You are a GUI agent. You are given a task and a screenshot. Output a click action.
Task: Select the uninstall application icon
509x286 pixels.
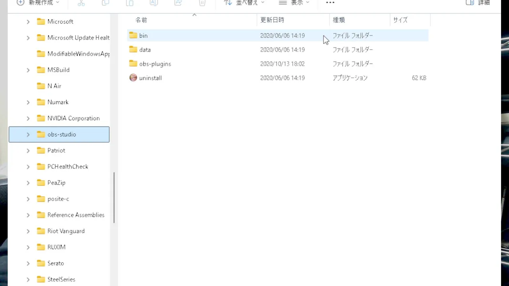point(133,78)
